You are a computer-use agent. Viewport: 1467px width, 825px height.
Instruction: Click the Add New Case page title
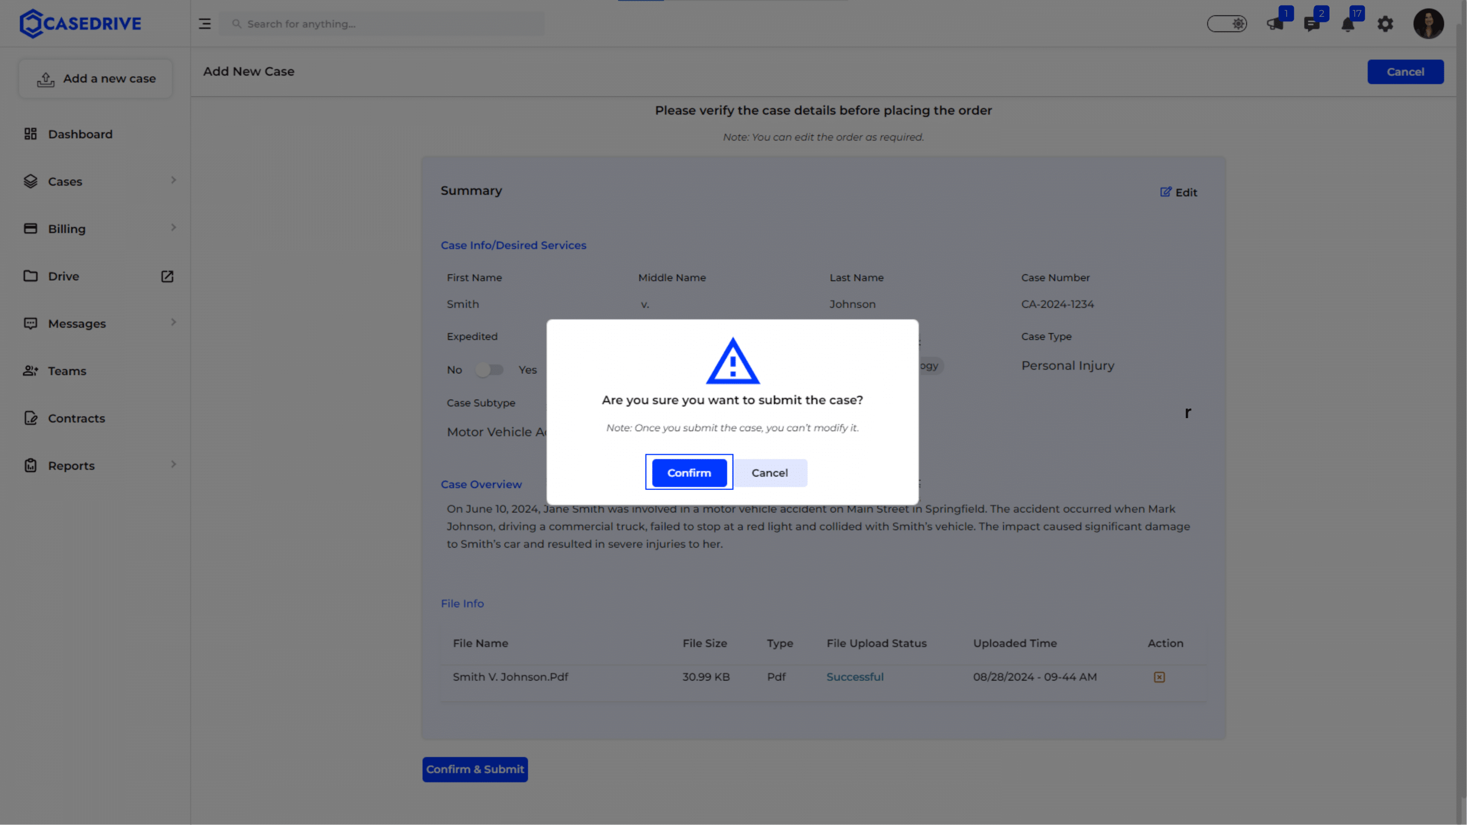click(x=249, y=72)
